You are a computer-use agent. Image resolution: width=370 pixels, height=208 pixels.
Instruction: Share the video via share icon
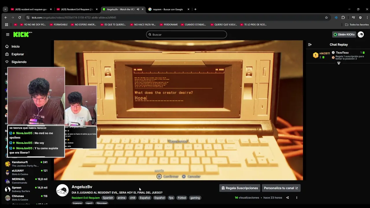pos(287,198)
